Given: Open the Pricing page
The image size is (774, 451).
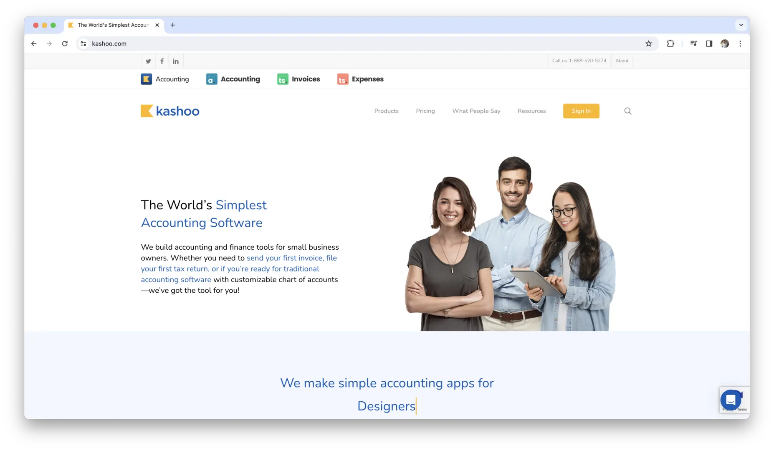Looking at the screenshot, I should 425,111.
